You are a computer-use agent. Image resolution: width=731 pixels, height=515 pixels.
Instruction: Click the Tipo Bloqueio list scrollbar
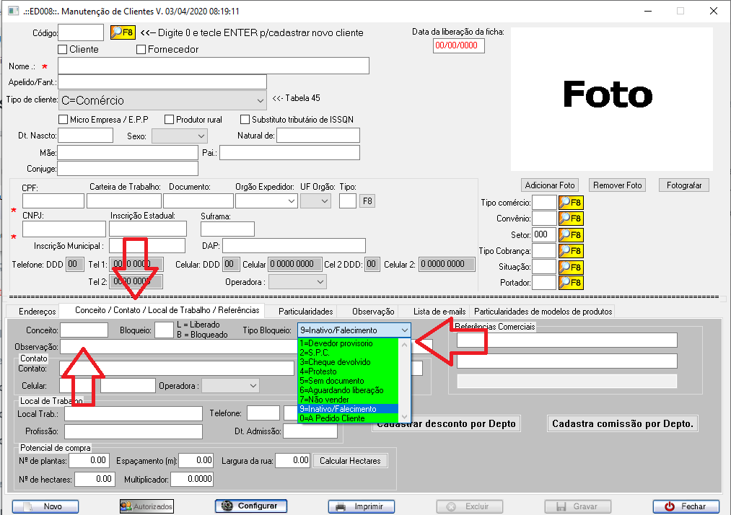(x=405, y=379)
